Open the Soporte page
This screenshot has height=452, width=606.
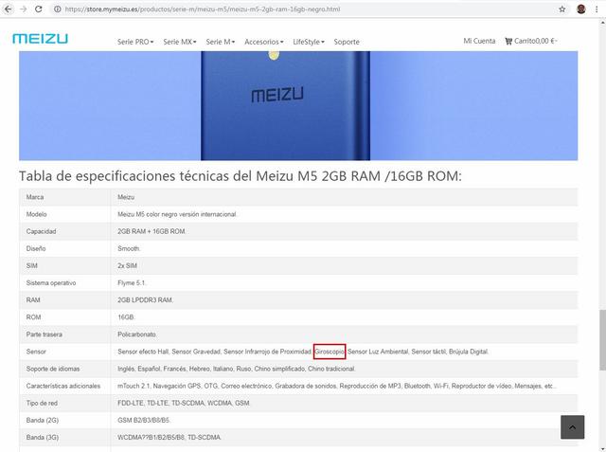click(347, 42)
